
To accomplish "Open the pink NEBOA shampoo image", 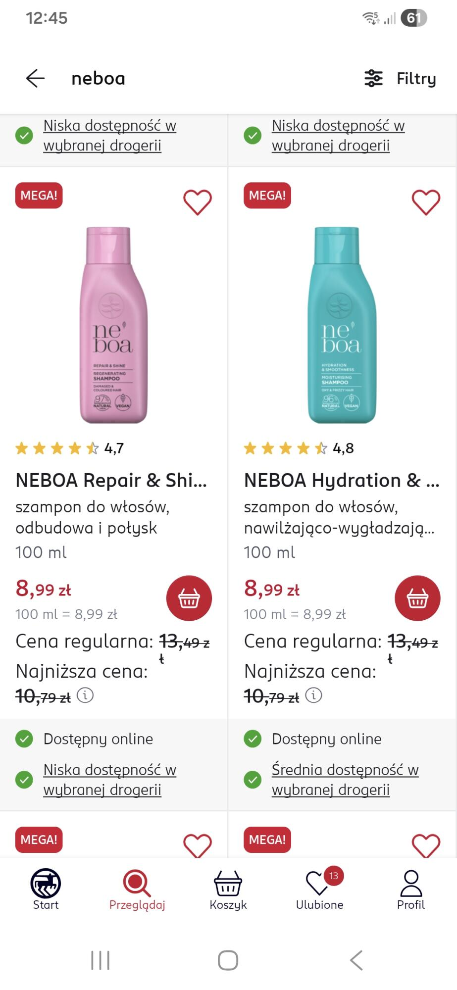I will tap(113, 325).
